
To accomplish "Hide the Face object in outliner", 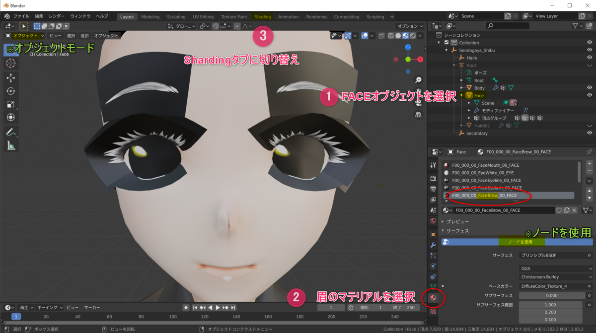I will [590, 95].
